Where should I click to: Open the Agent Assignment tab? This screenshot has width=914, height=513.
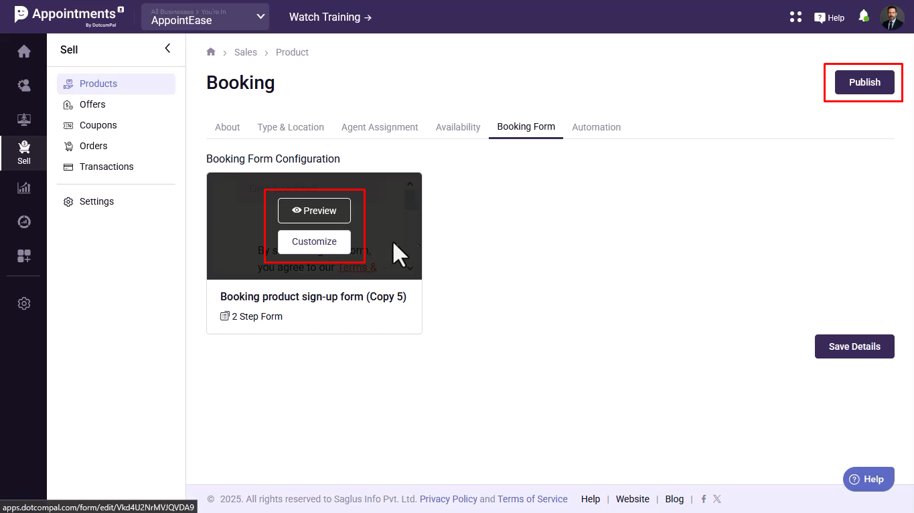click(380, 127)
